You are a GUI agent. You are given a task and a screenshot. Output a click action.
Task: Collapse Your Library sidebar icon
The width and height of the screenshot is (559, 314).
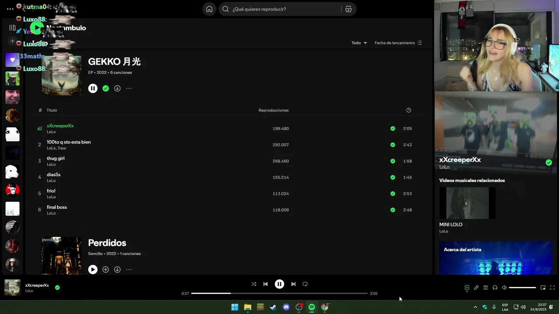(12, 28)
